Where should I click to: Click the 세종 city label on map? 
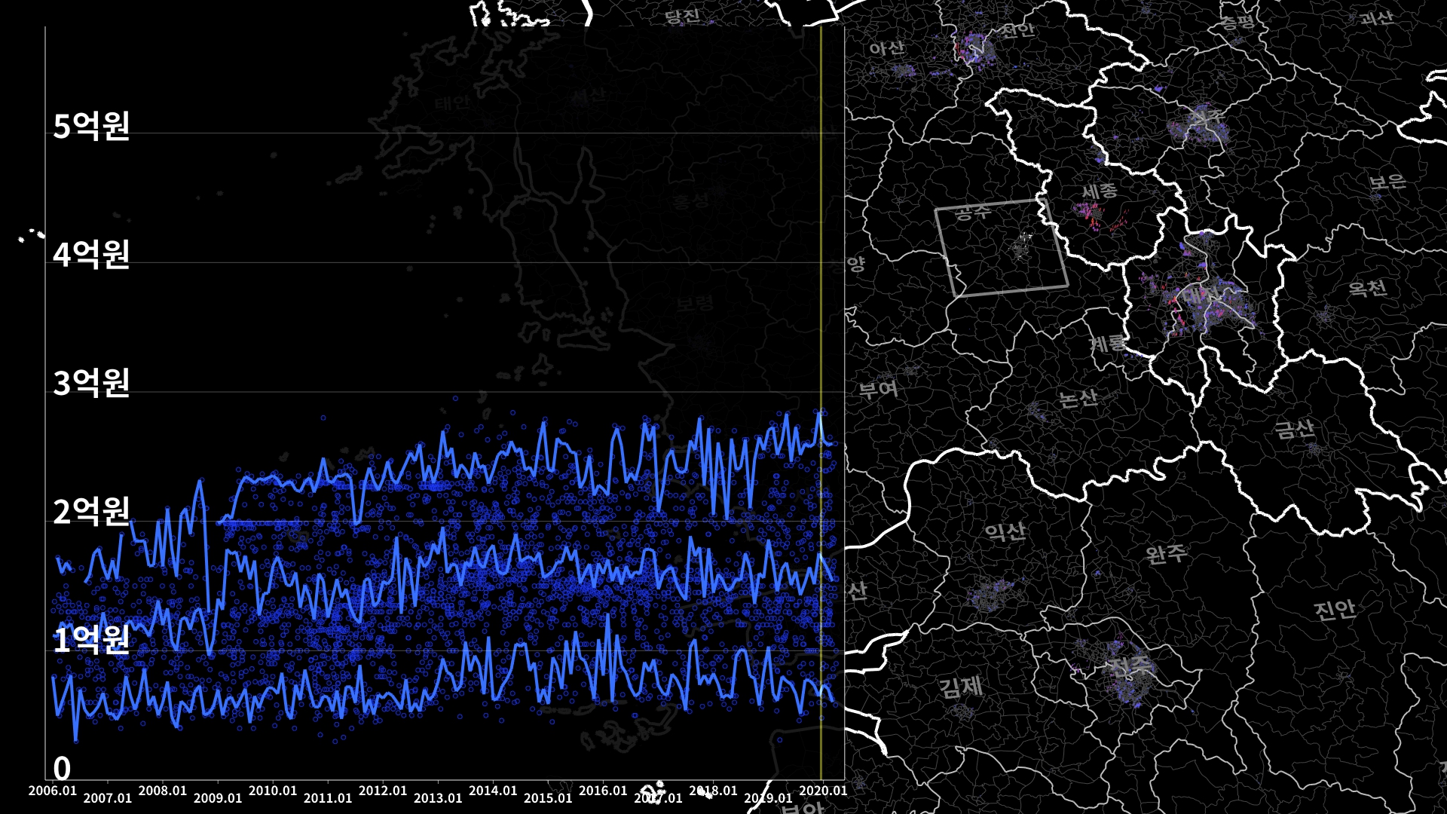click(1100, 191)
